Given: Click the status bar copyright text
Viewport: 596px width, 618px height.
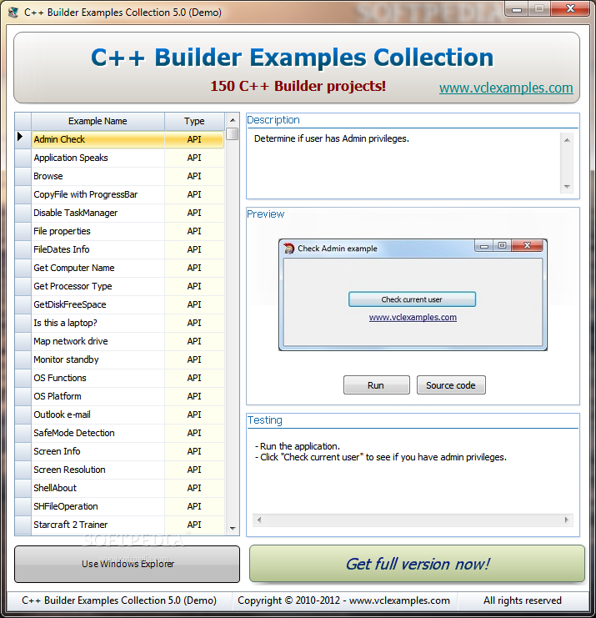Looking at the screenshot, I should tap(343, 600).
